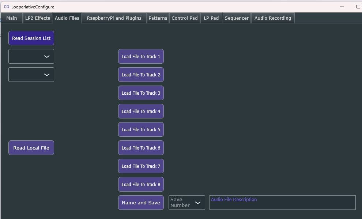Show the Audio Recording tab
This screenshot has height=219, width=362.
273,18
